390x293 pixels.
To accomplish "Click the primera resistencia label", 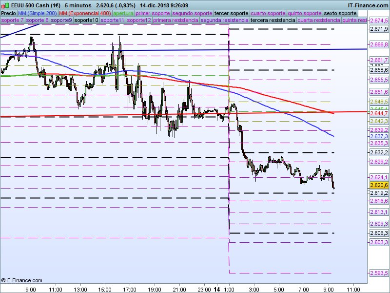I will (175, 21).
